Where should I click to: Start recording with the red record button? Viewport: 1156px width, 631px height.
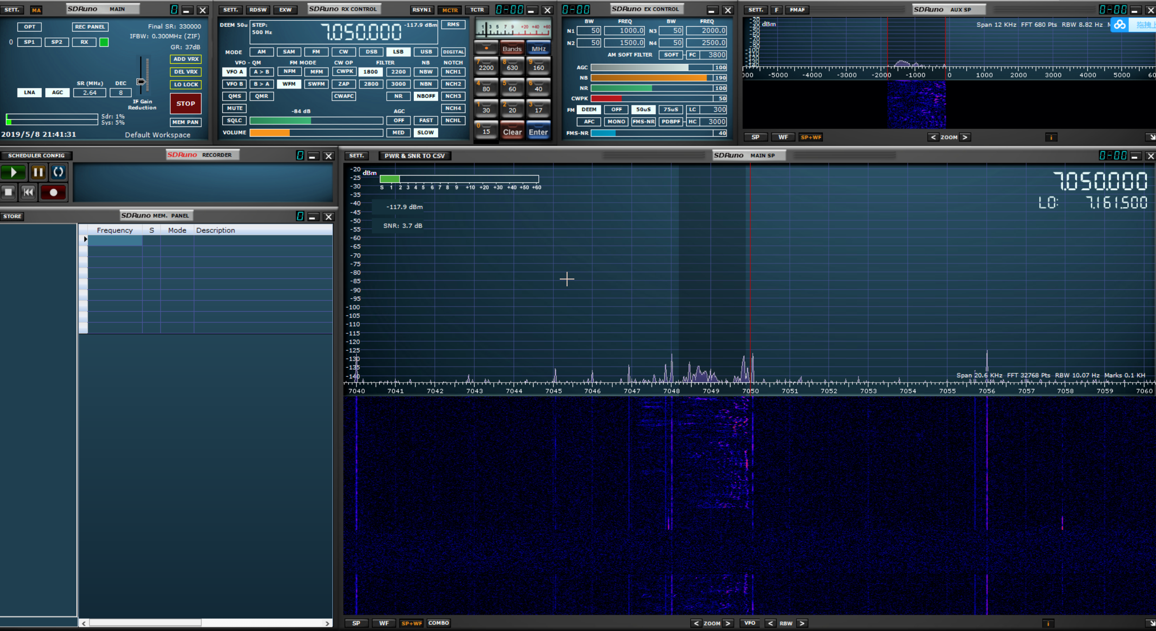53,193
